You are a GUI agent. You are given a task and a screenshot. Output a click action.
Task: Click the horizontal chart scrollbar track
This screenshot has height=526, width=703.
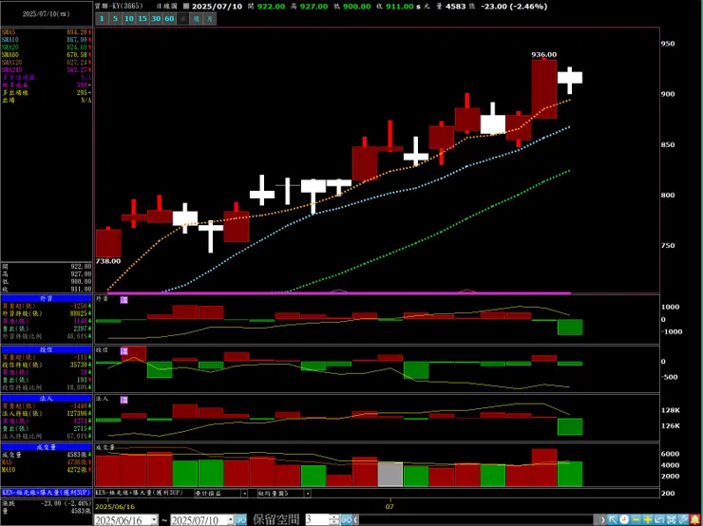pos(480,519)
